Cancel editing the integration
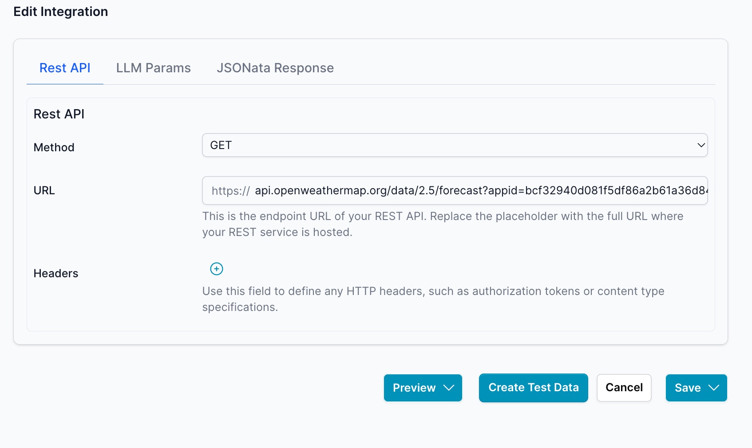 [624, 388]
